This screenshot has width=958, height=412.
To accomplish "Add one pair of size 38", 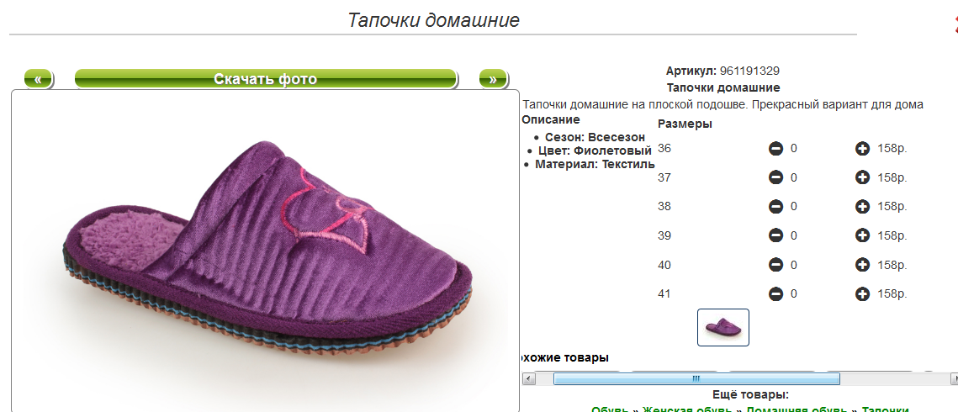I will (862, 207).
